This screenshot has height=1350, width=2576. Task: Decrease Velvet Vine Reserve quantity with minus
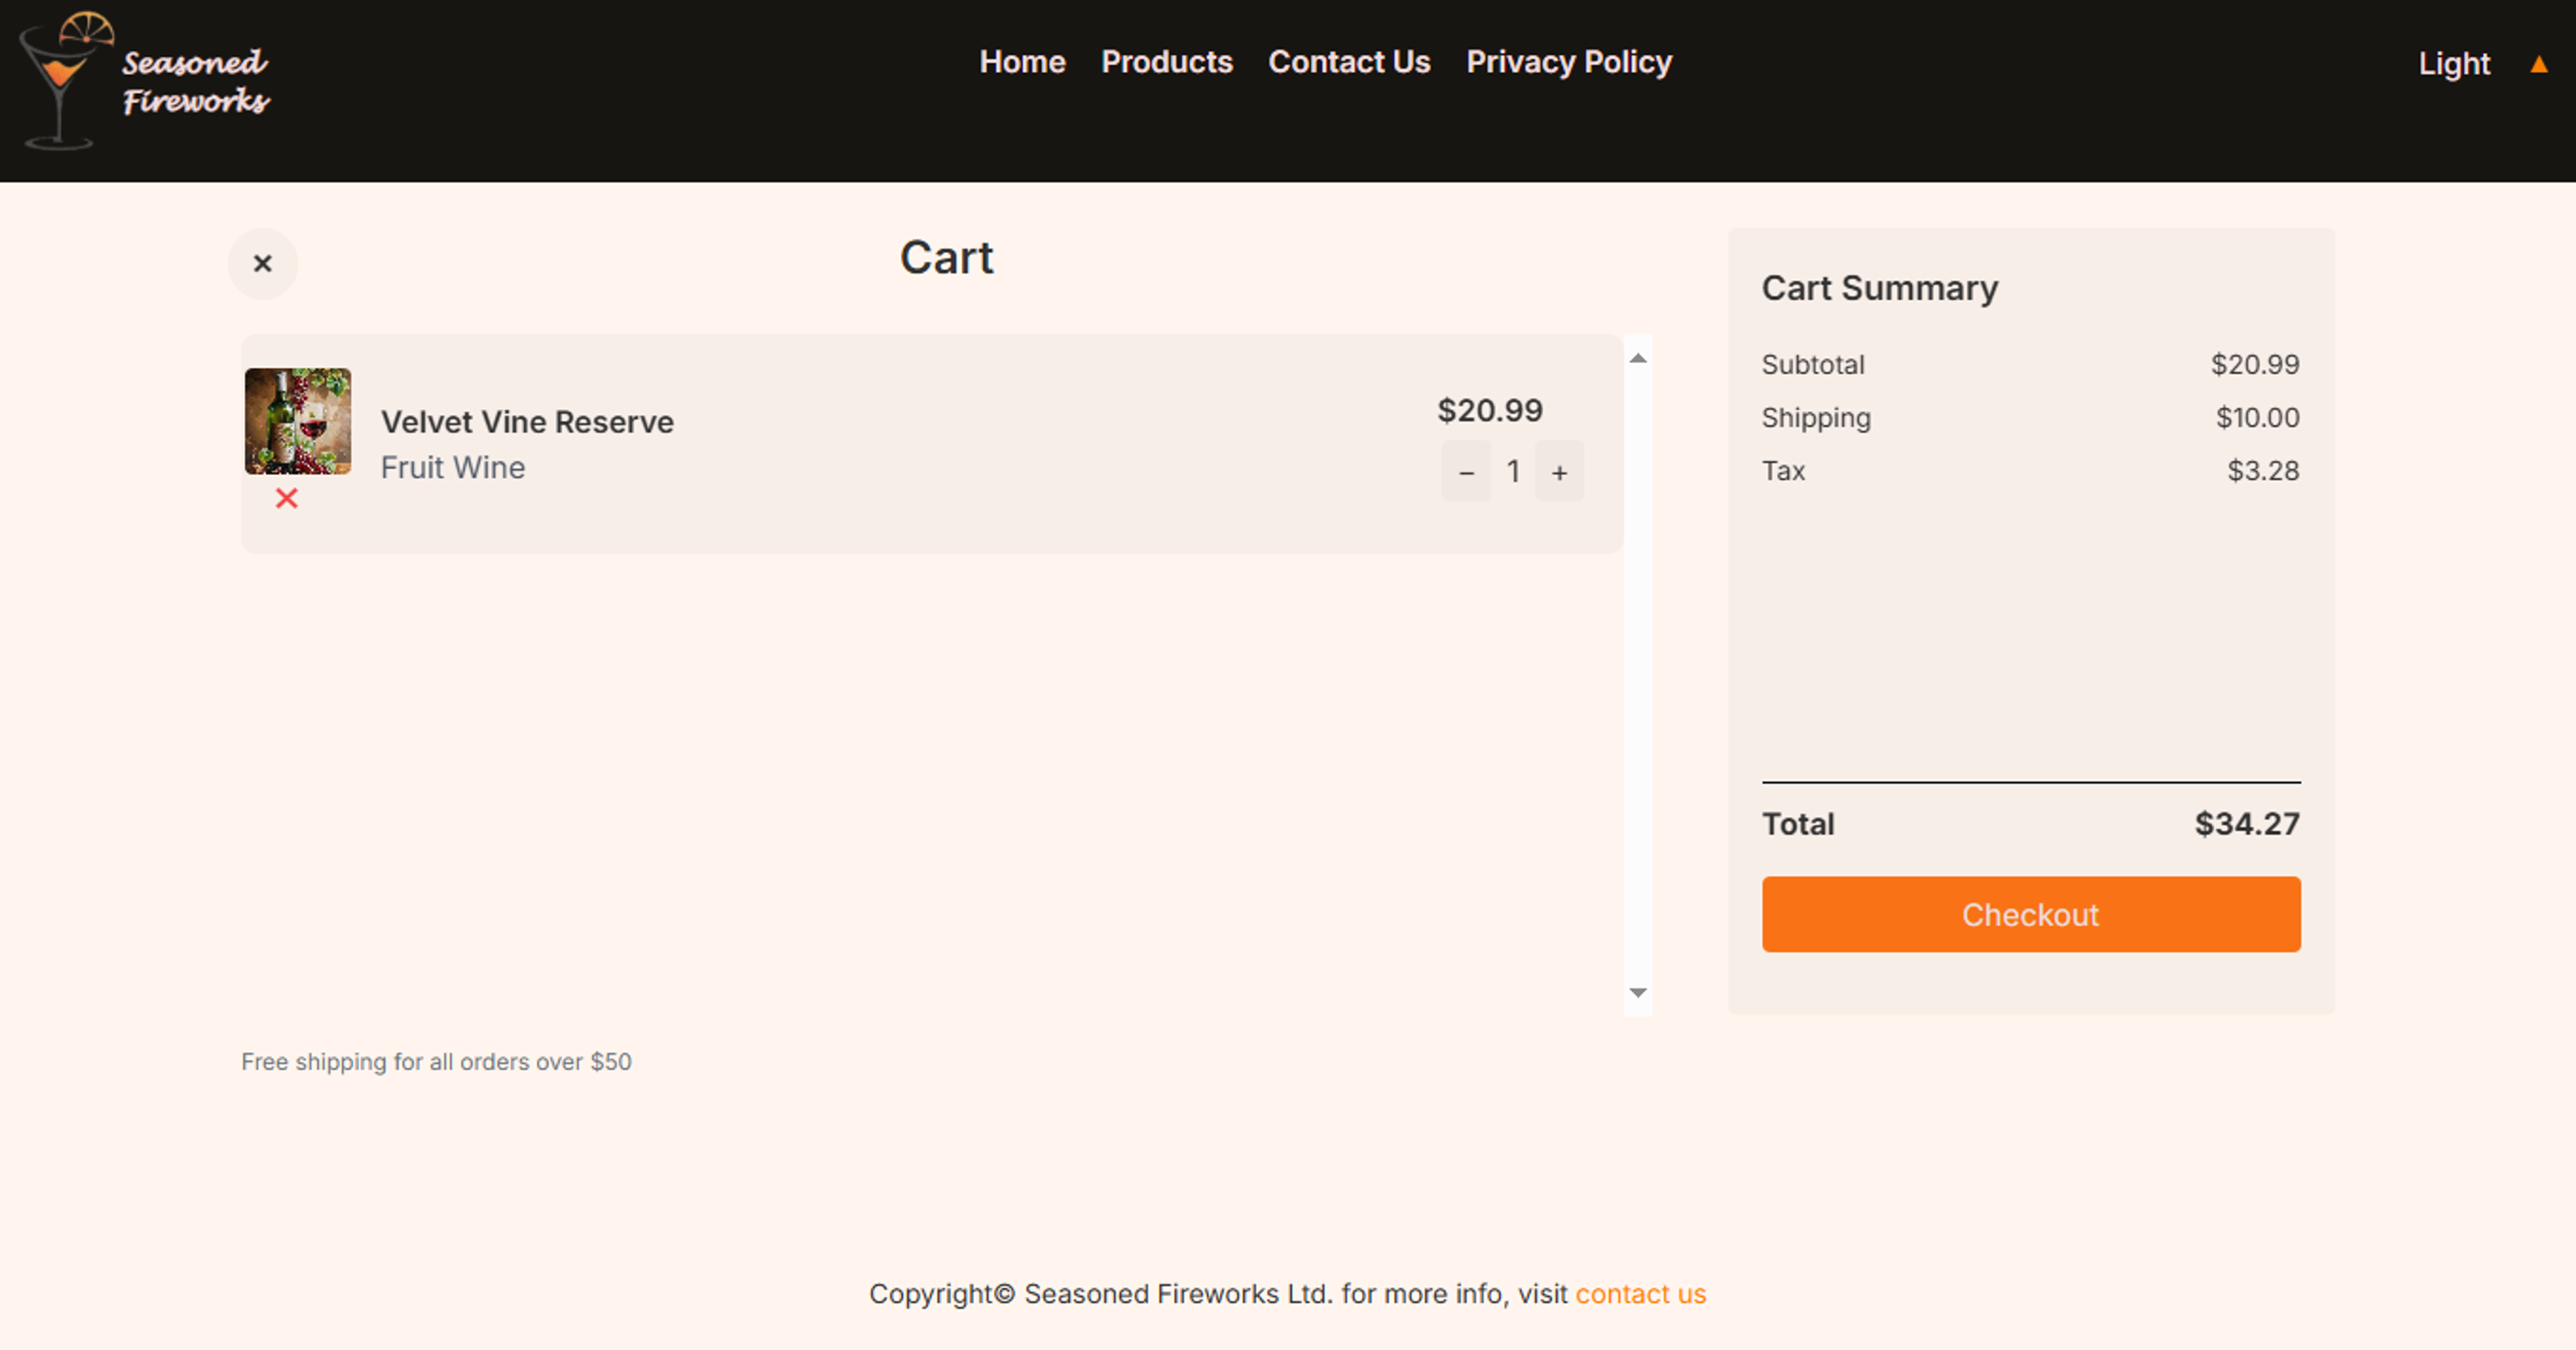coord(1466,472)
